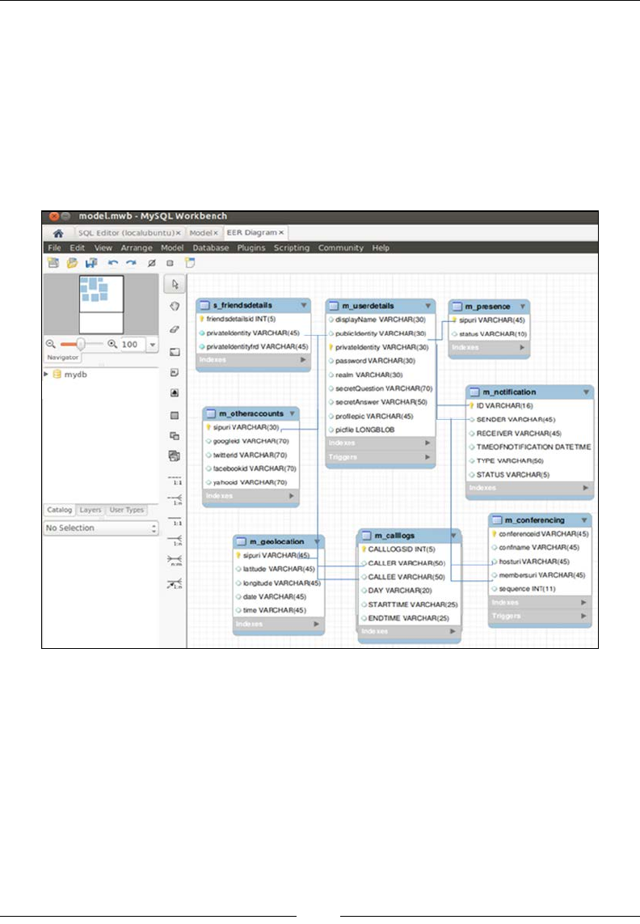640x924 pixels.
Task: Click the New document toolbar icon
Action: point(53,263)
